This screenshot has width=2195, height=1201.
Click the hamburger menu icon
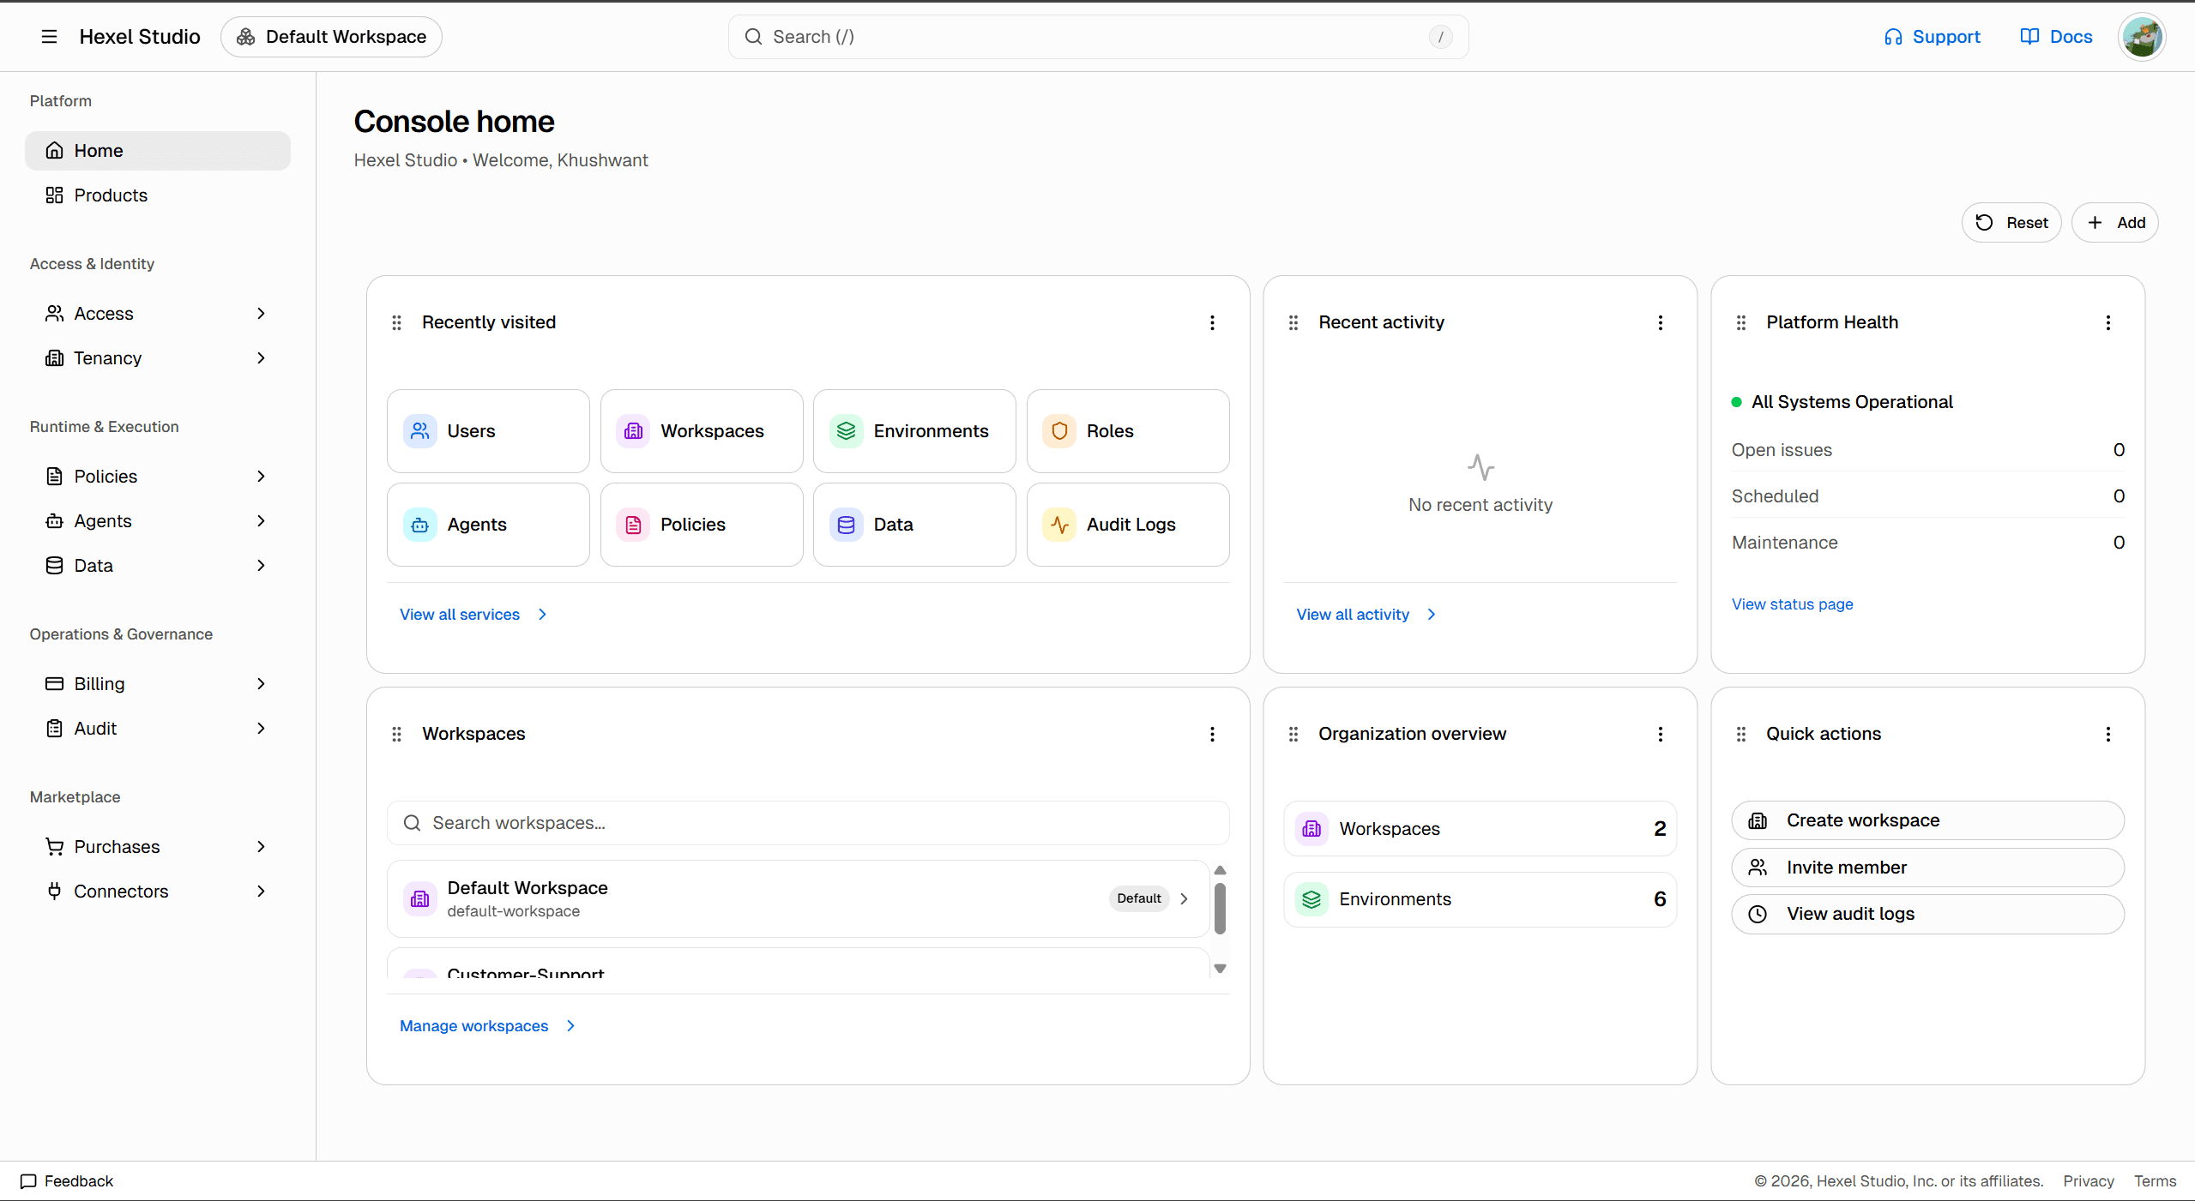click(49, 37)
